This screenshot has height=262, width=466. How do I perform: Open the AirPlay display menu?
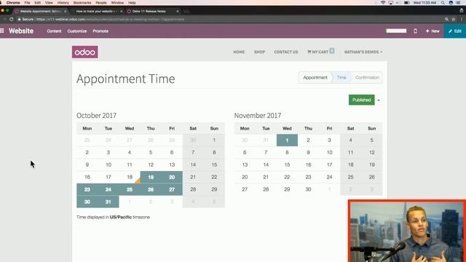[391, 3]
